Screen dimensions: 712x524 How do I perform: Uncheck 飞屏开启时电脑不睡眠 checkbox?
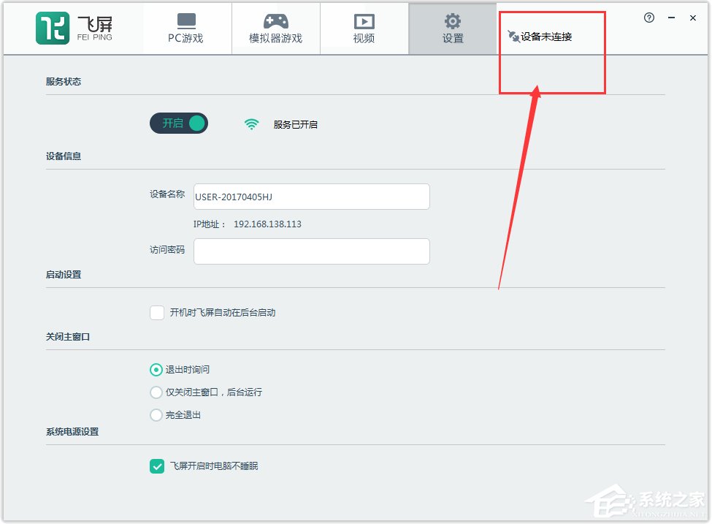click(x=157, y=466)
